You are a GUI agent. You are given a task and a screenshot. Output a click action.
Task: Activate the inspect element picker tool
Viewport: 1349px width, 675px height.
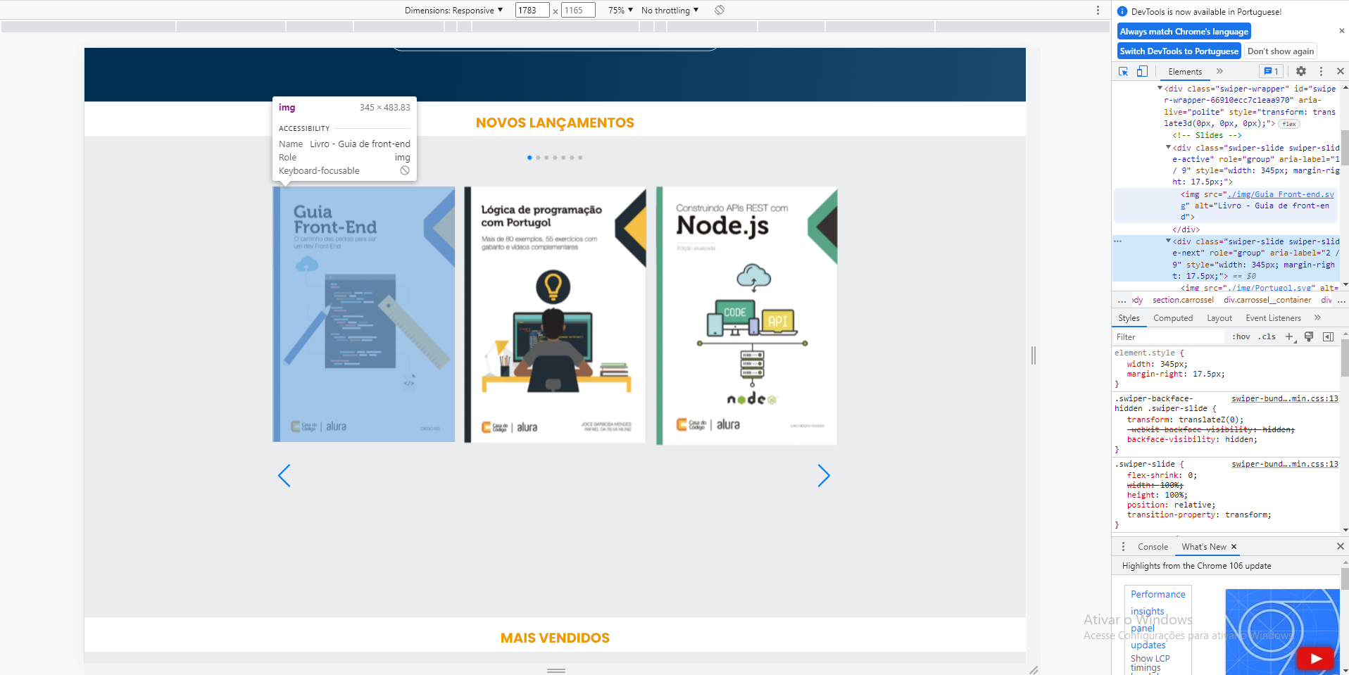1123,72
